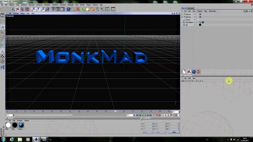
Task: Click the blue material tag on Text Object
Action: pos(203,22)
